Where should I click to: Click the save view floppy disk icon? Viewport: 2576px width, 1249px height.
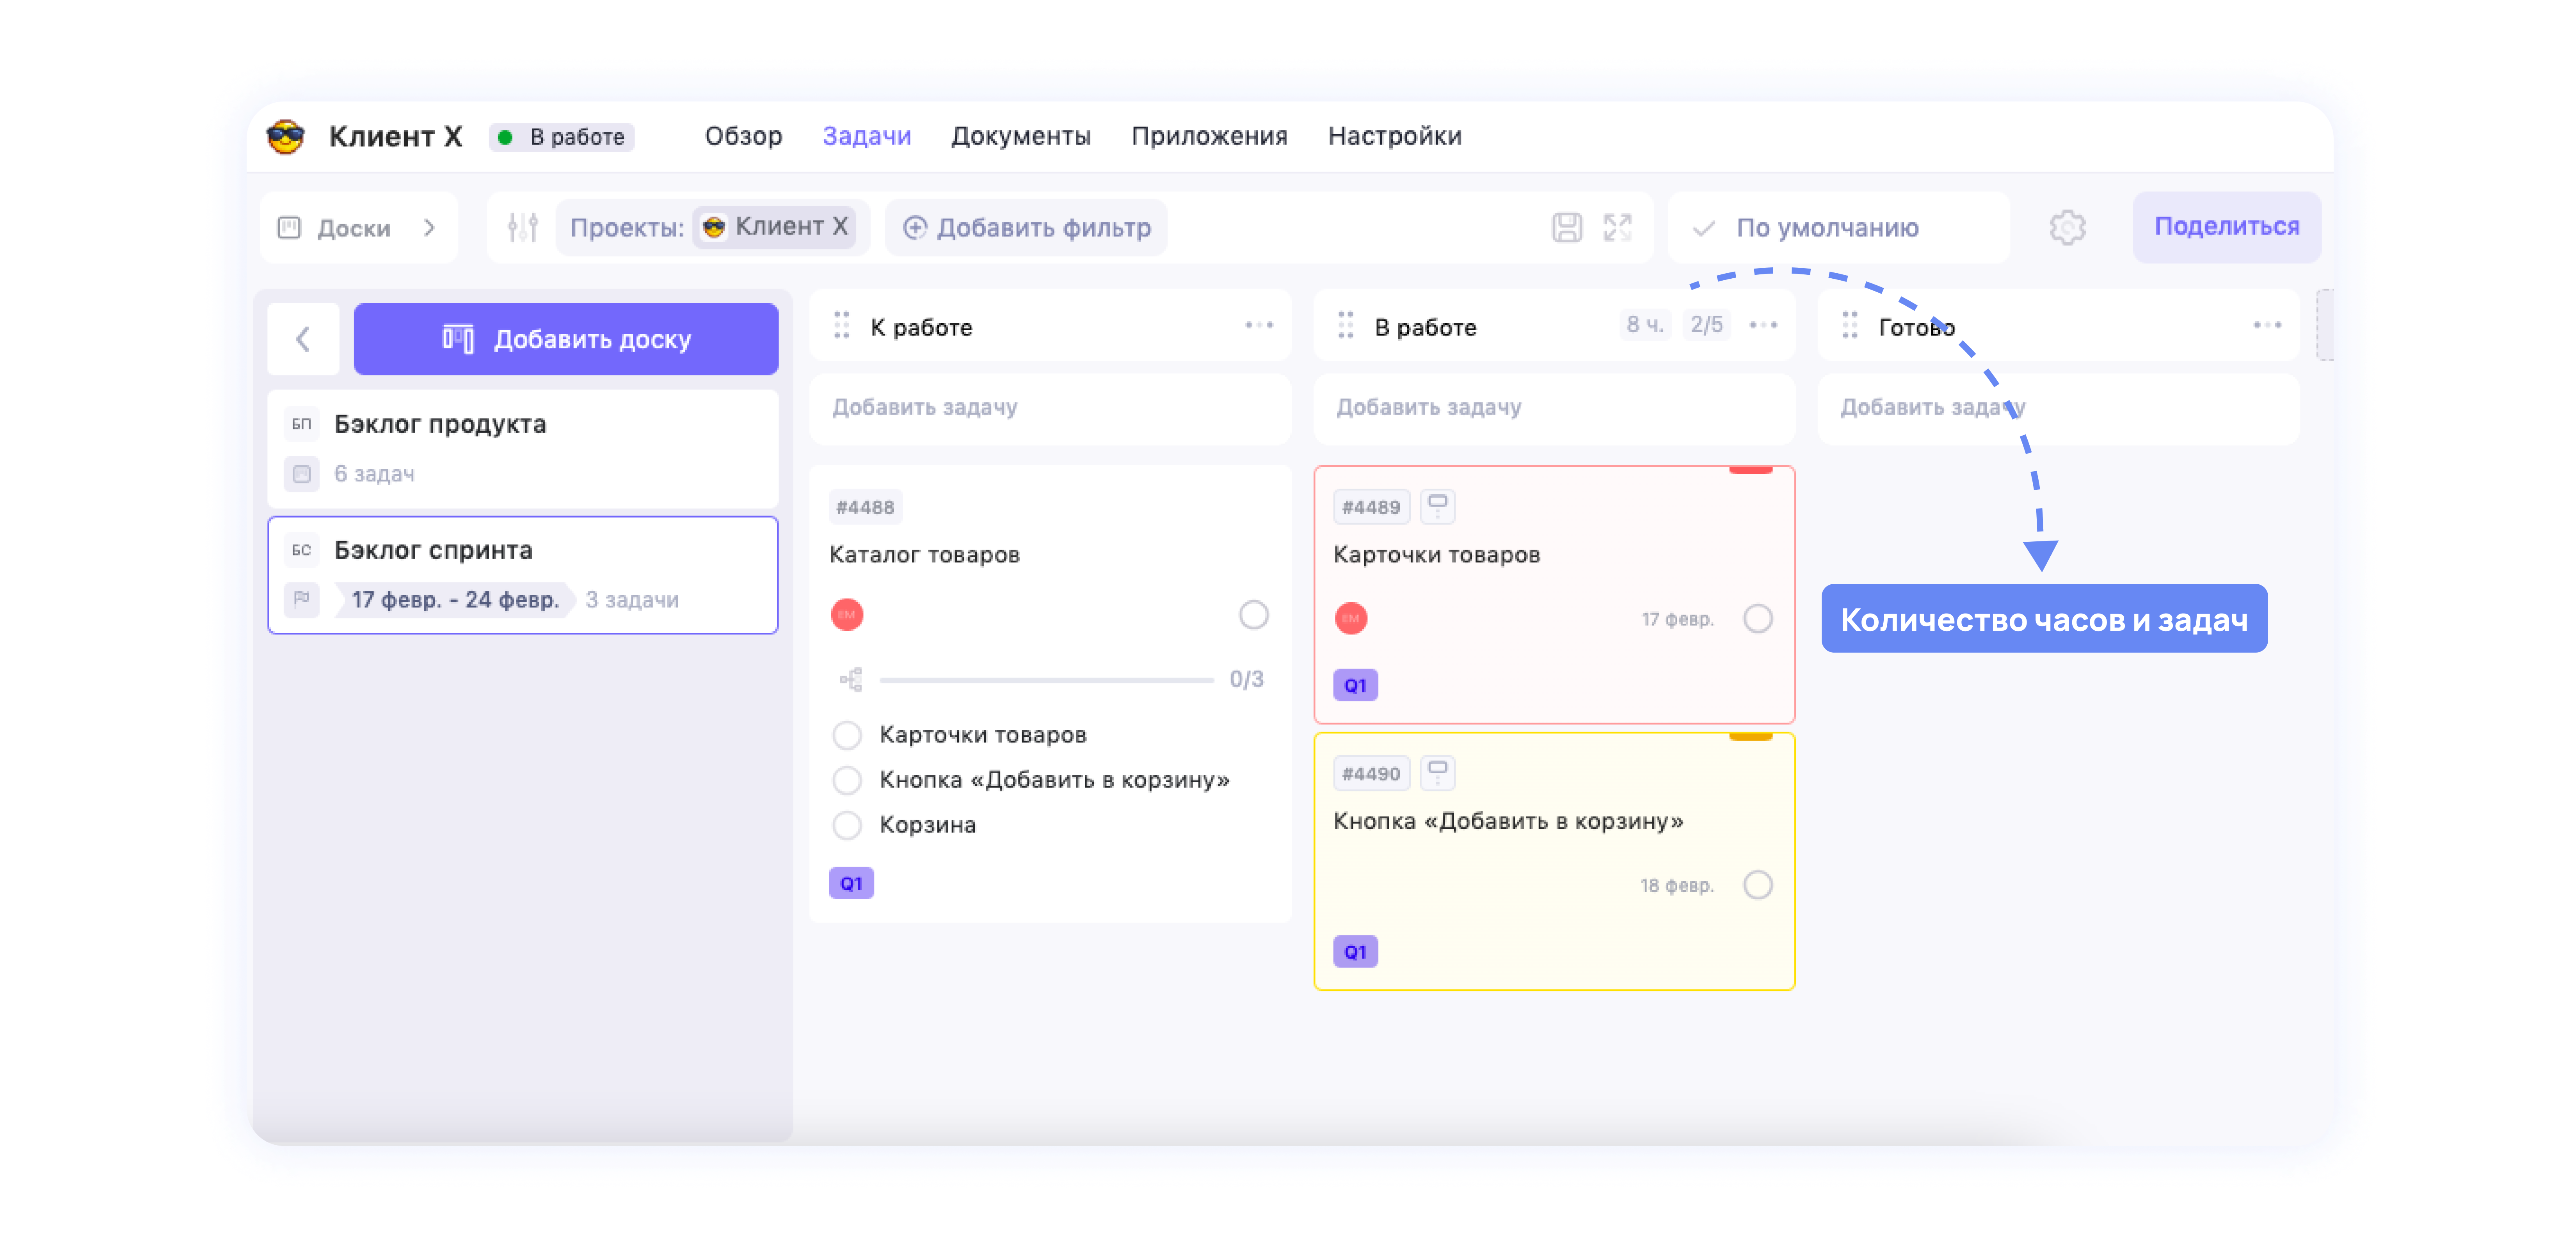(x=1568, y=227)
